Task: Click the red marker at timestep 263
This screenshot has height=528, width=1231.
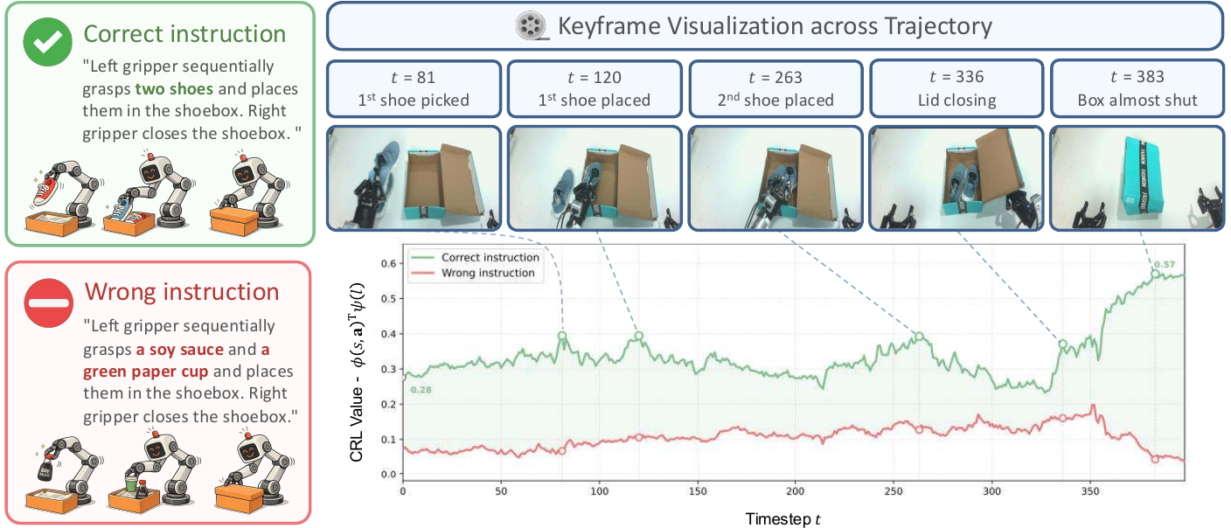Action: (x=919, y=429)
